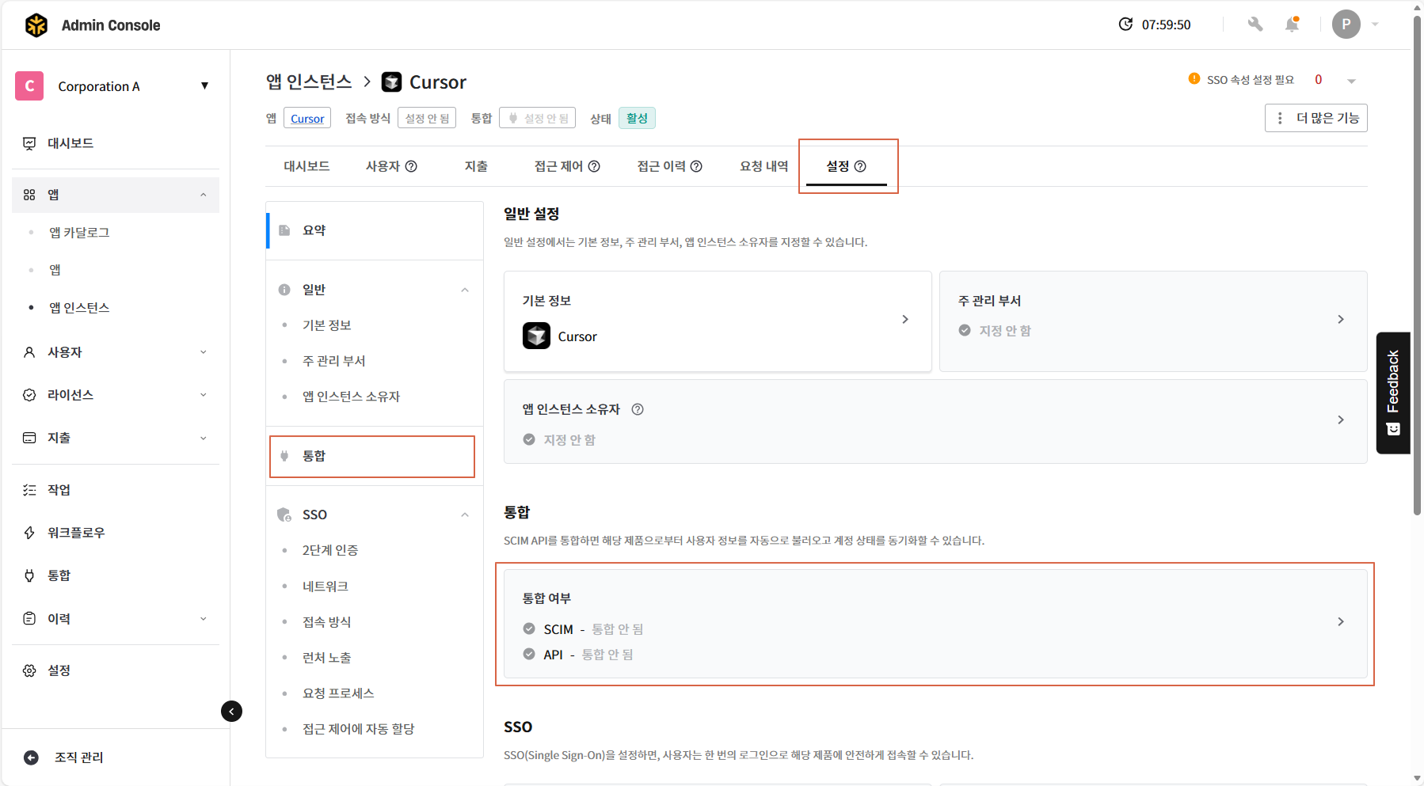Click help icon beside 접근 제어 tab
Image resolution: width=1424 pixels, height=786 pixels.
pos(594,166)
